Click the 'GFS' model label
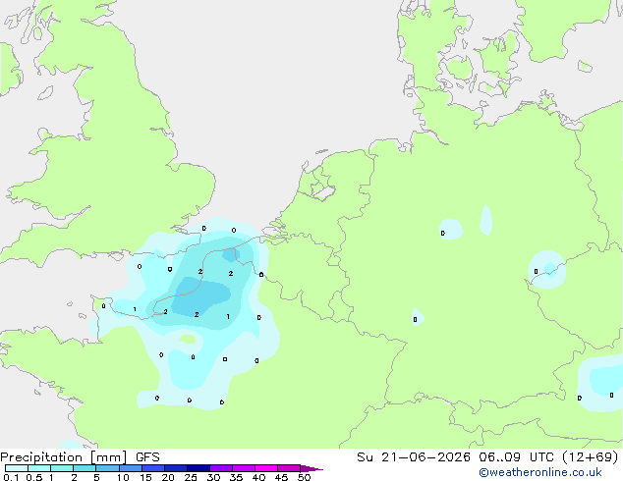 point(147,457)
